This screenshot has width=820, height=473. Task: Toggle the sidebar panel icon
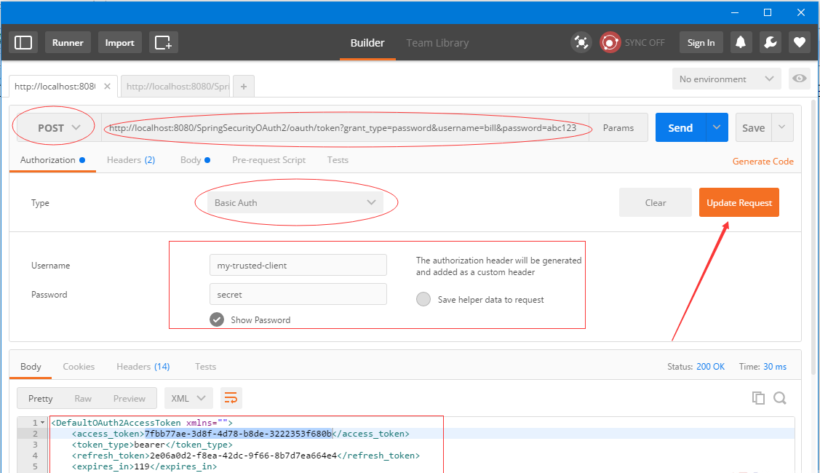(23, 42)
